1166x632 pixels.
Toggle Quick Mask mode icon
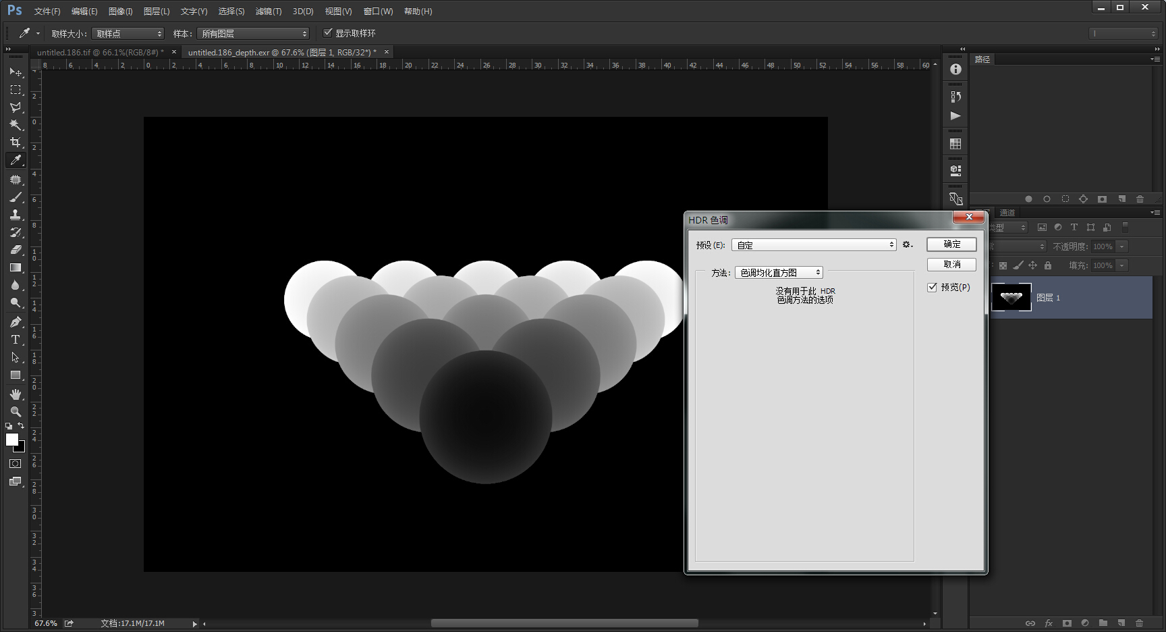tap(16, 464)
